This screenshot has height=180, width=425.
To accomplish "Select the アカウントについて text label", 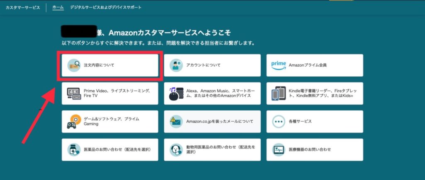I will coord(203,65).
